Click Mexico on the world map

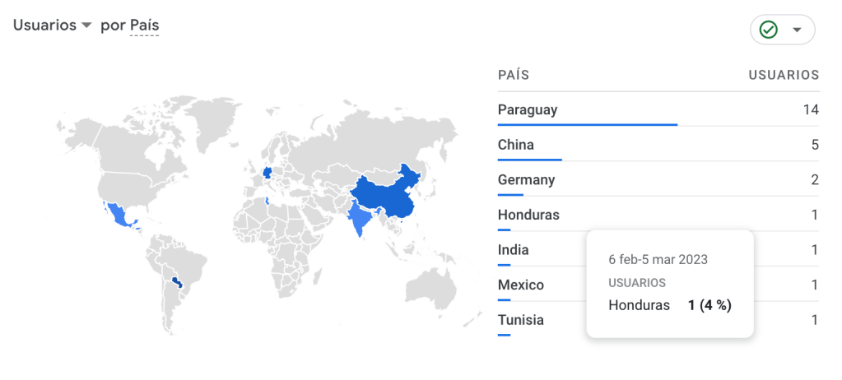(x=120, y=216)
